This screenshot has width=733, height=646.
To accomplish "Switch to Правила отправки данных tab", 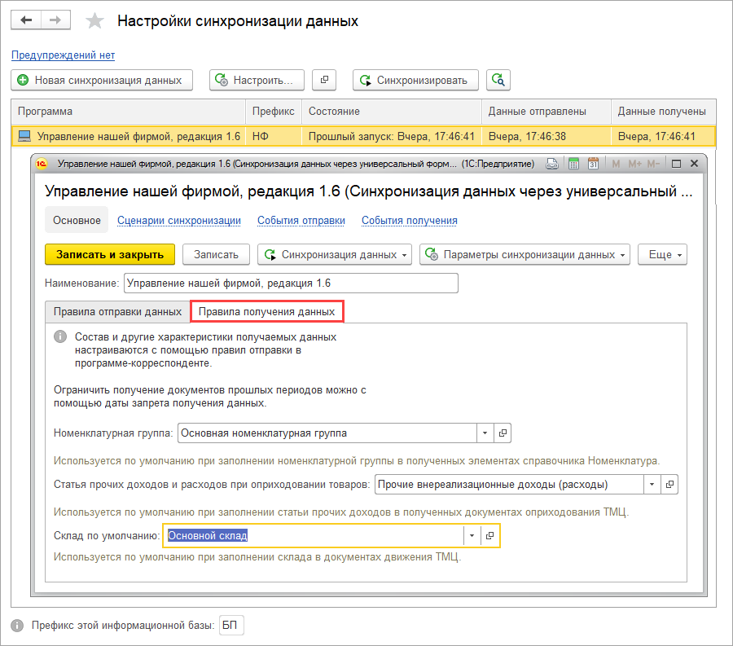I will [117, 311].
